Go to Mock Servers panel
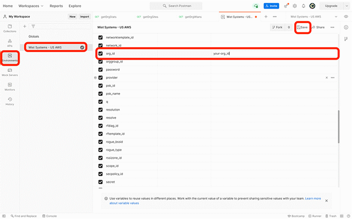Image resolution: width=352 pixels, height=219 pixels. tap(10, 72)
